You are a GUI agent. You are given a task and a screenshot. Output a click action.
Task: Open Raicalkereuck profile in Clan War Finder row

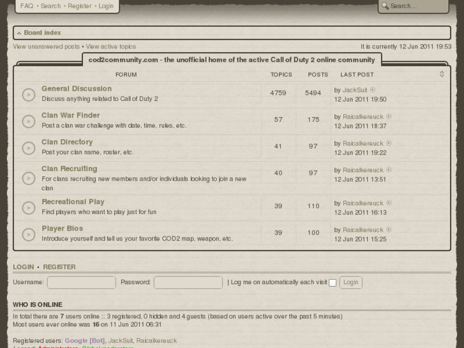pos(363,117)
